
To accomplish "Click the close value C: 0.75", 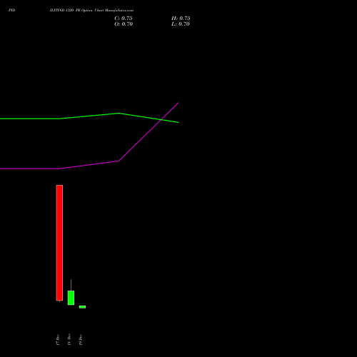I will 124,19.
